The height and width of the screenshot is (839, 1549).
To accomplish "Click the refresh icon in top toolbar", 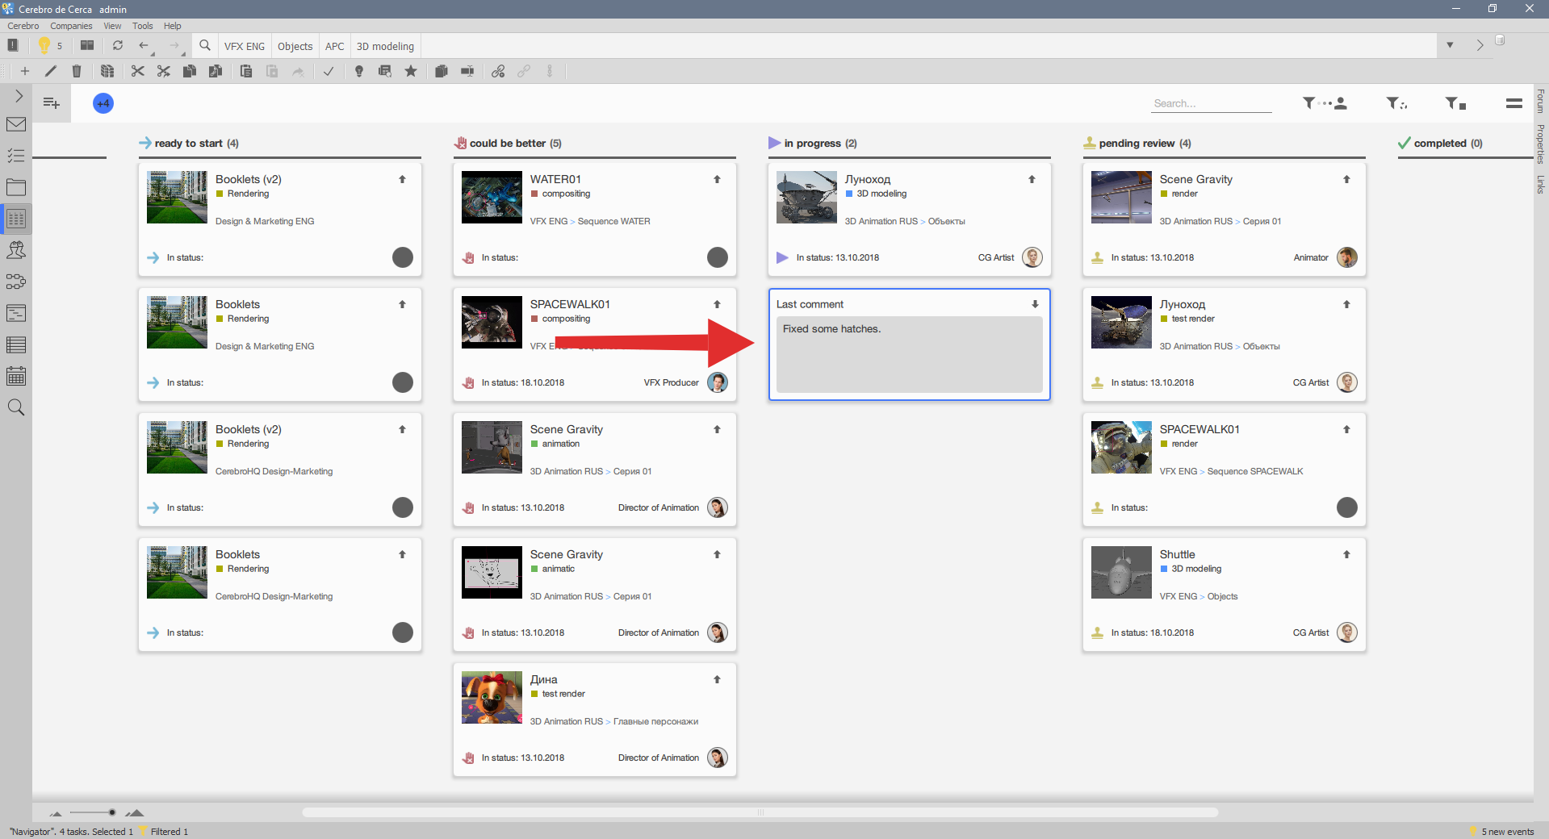I will (x=118, y=46).
